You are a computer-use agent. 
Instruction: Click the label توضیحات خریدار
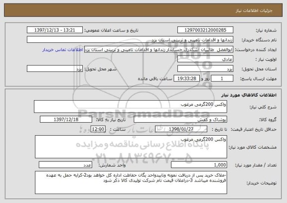[x=262, y=183]
